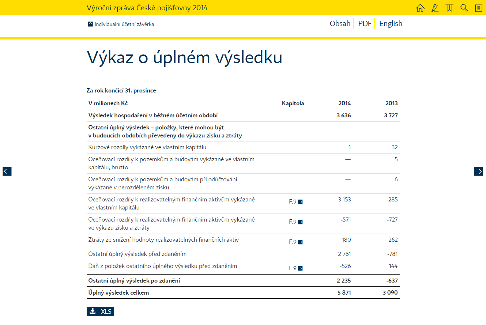Select the value 180 in Ztráty ze snížení row
486x325 pixels.
tap(346, 239)
